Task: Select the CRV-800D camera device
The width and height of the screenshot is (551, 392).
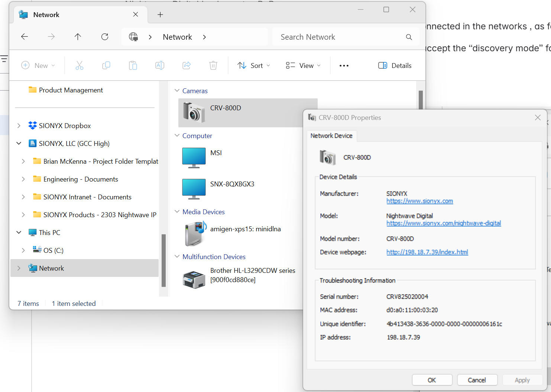Action: pyautogui.click(x=225, y=108)
